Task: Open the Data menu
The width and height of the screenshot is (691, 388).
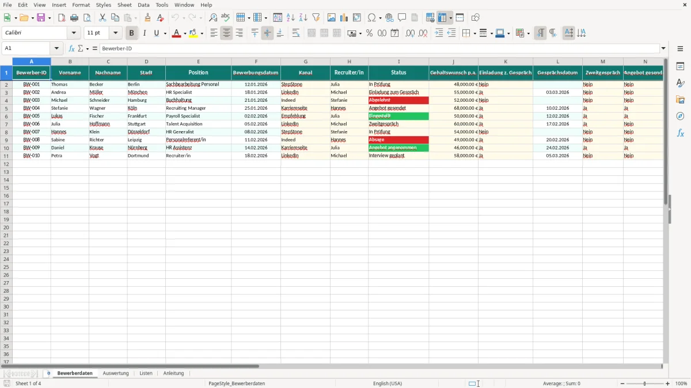Action: click(x=143, y=5)
